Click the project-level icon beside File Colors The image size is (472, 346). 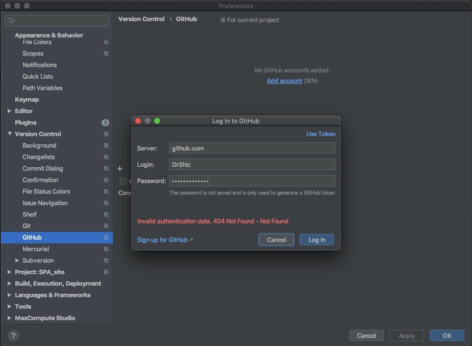tap(106, 42)
